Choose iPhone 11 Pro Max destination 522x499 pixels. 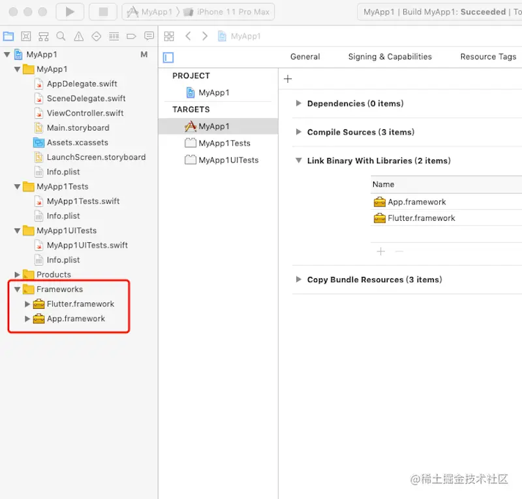click(226, 12)
